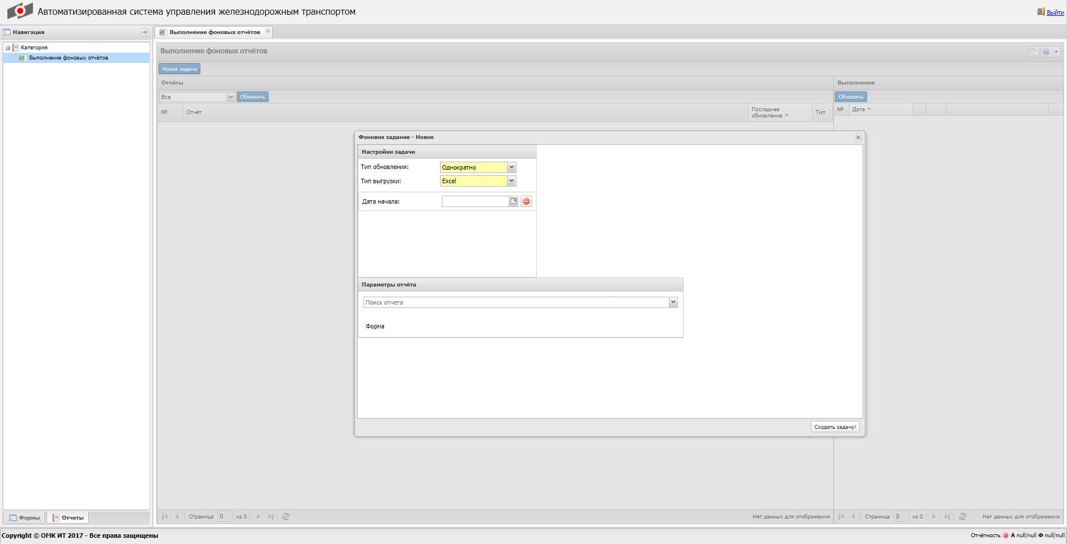Collapse the Категория tree node
This screenshot has width=1067, height=544.
7,48
